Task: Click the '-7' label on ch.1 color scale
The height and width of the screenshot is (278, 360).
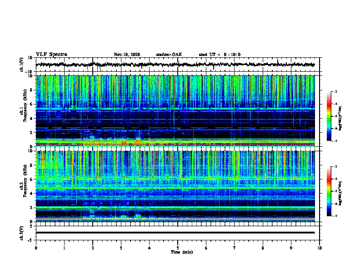Action: coord(335,141)
